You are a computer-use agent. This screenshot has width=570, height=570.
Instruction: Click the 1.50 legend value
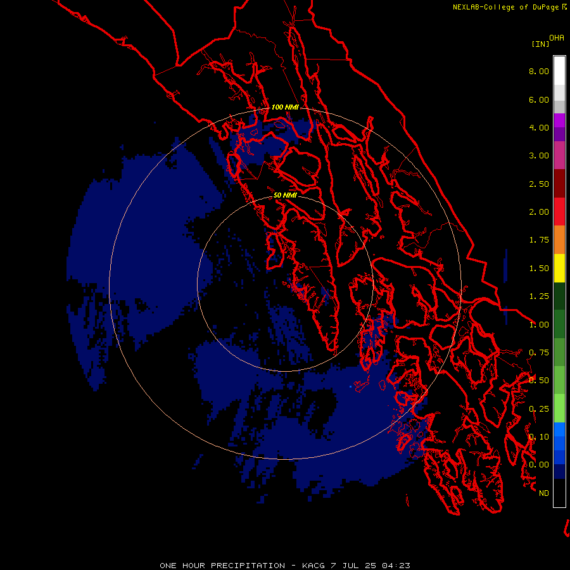[539, 269]
